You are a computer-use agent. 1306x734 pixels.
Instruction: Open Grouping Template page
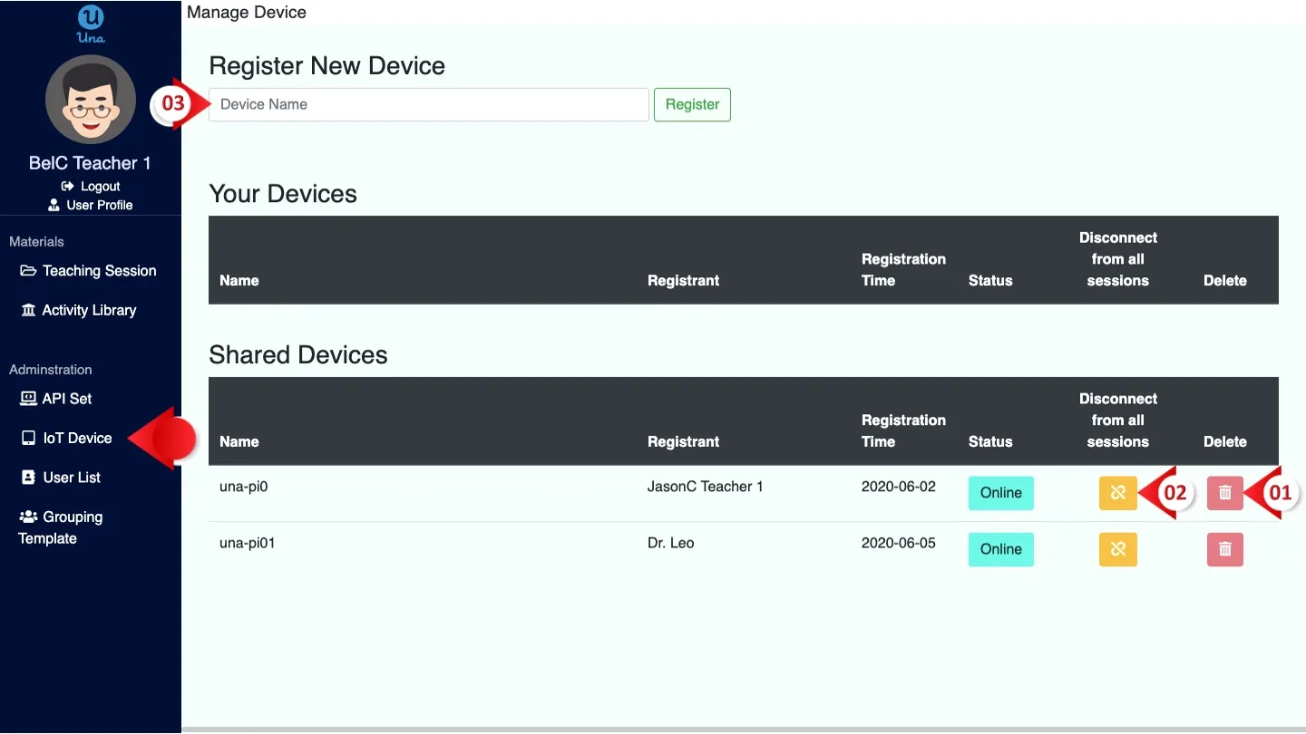click(x=61, y=527)
